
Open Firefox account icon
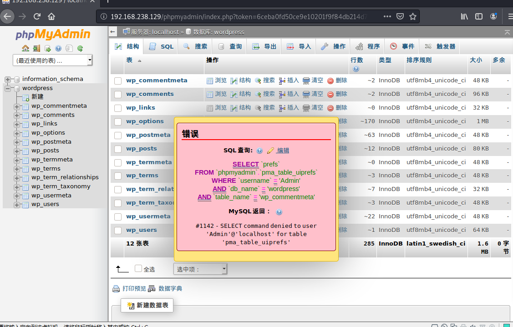[493, 16]
